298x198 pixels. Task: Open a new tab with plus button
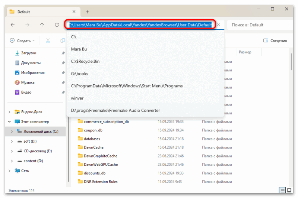click(88, 12)
